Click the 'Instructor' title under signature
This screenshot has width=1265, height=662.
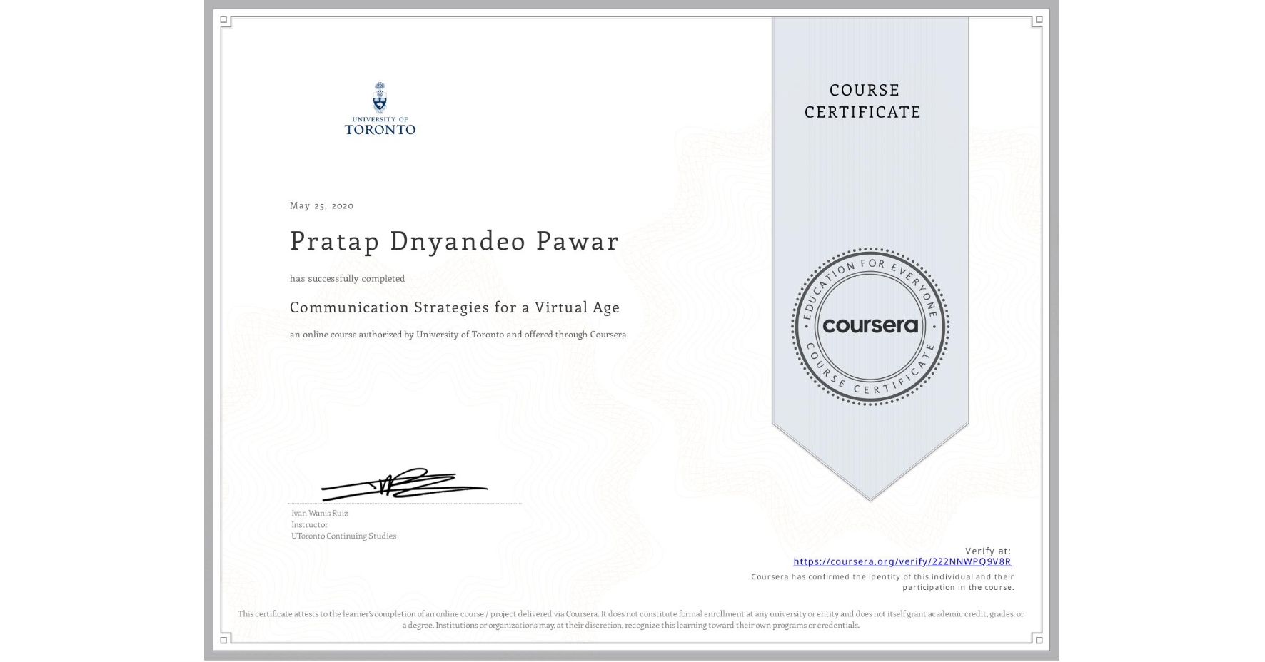point(310,524)
